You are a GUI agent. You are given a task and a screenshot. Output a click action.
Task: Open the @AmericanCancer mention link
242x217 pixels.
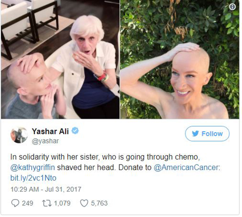[187, 168]
